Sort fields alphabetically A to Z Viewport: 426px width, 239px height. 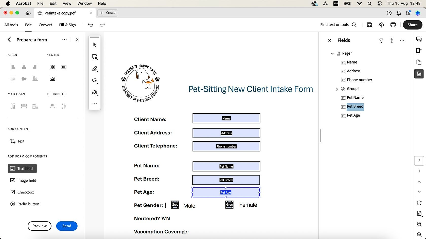tap(392, 40)
